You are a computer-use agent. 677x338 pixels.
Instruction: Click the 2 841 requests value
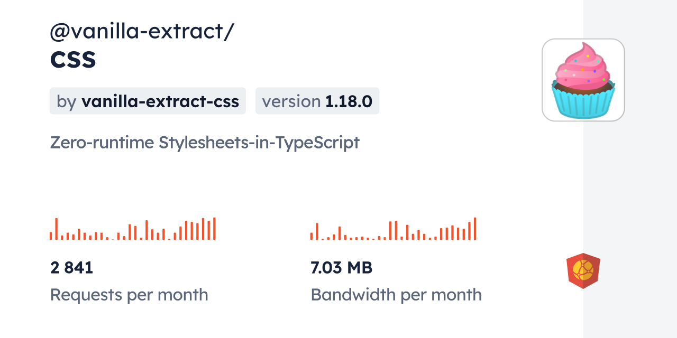click(72, 268)
